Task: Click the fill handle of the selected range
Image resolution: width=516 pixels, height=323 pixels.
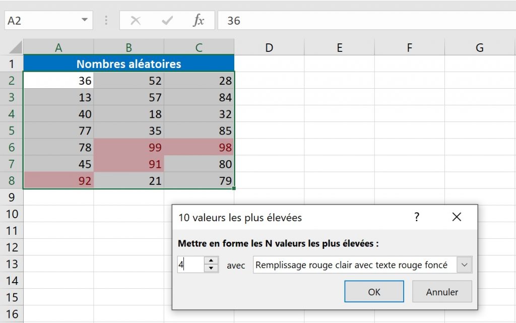Action: click(234, 187)
